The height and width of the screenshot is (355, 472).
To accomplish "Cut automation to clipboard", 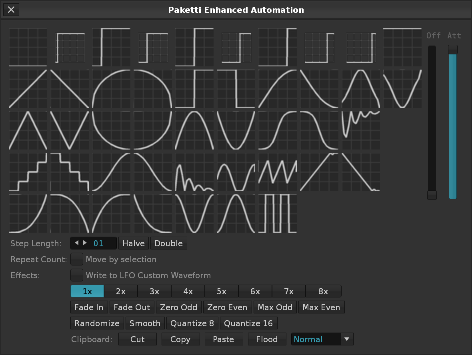I will coord(138,339).
